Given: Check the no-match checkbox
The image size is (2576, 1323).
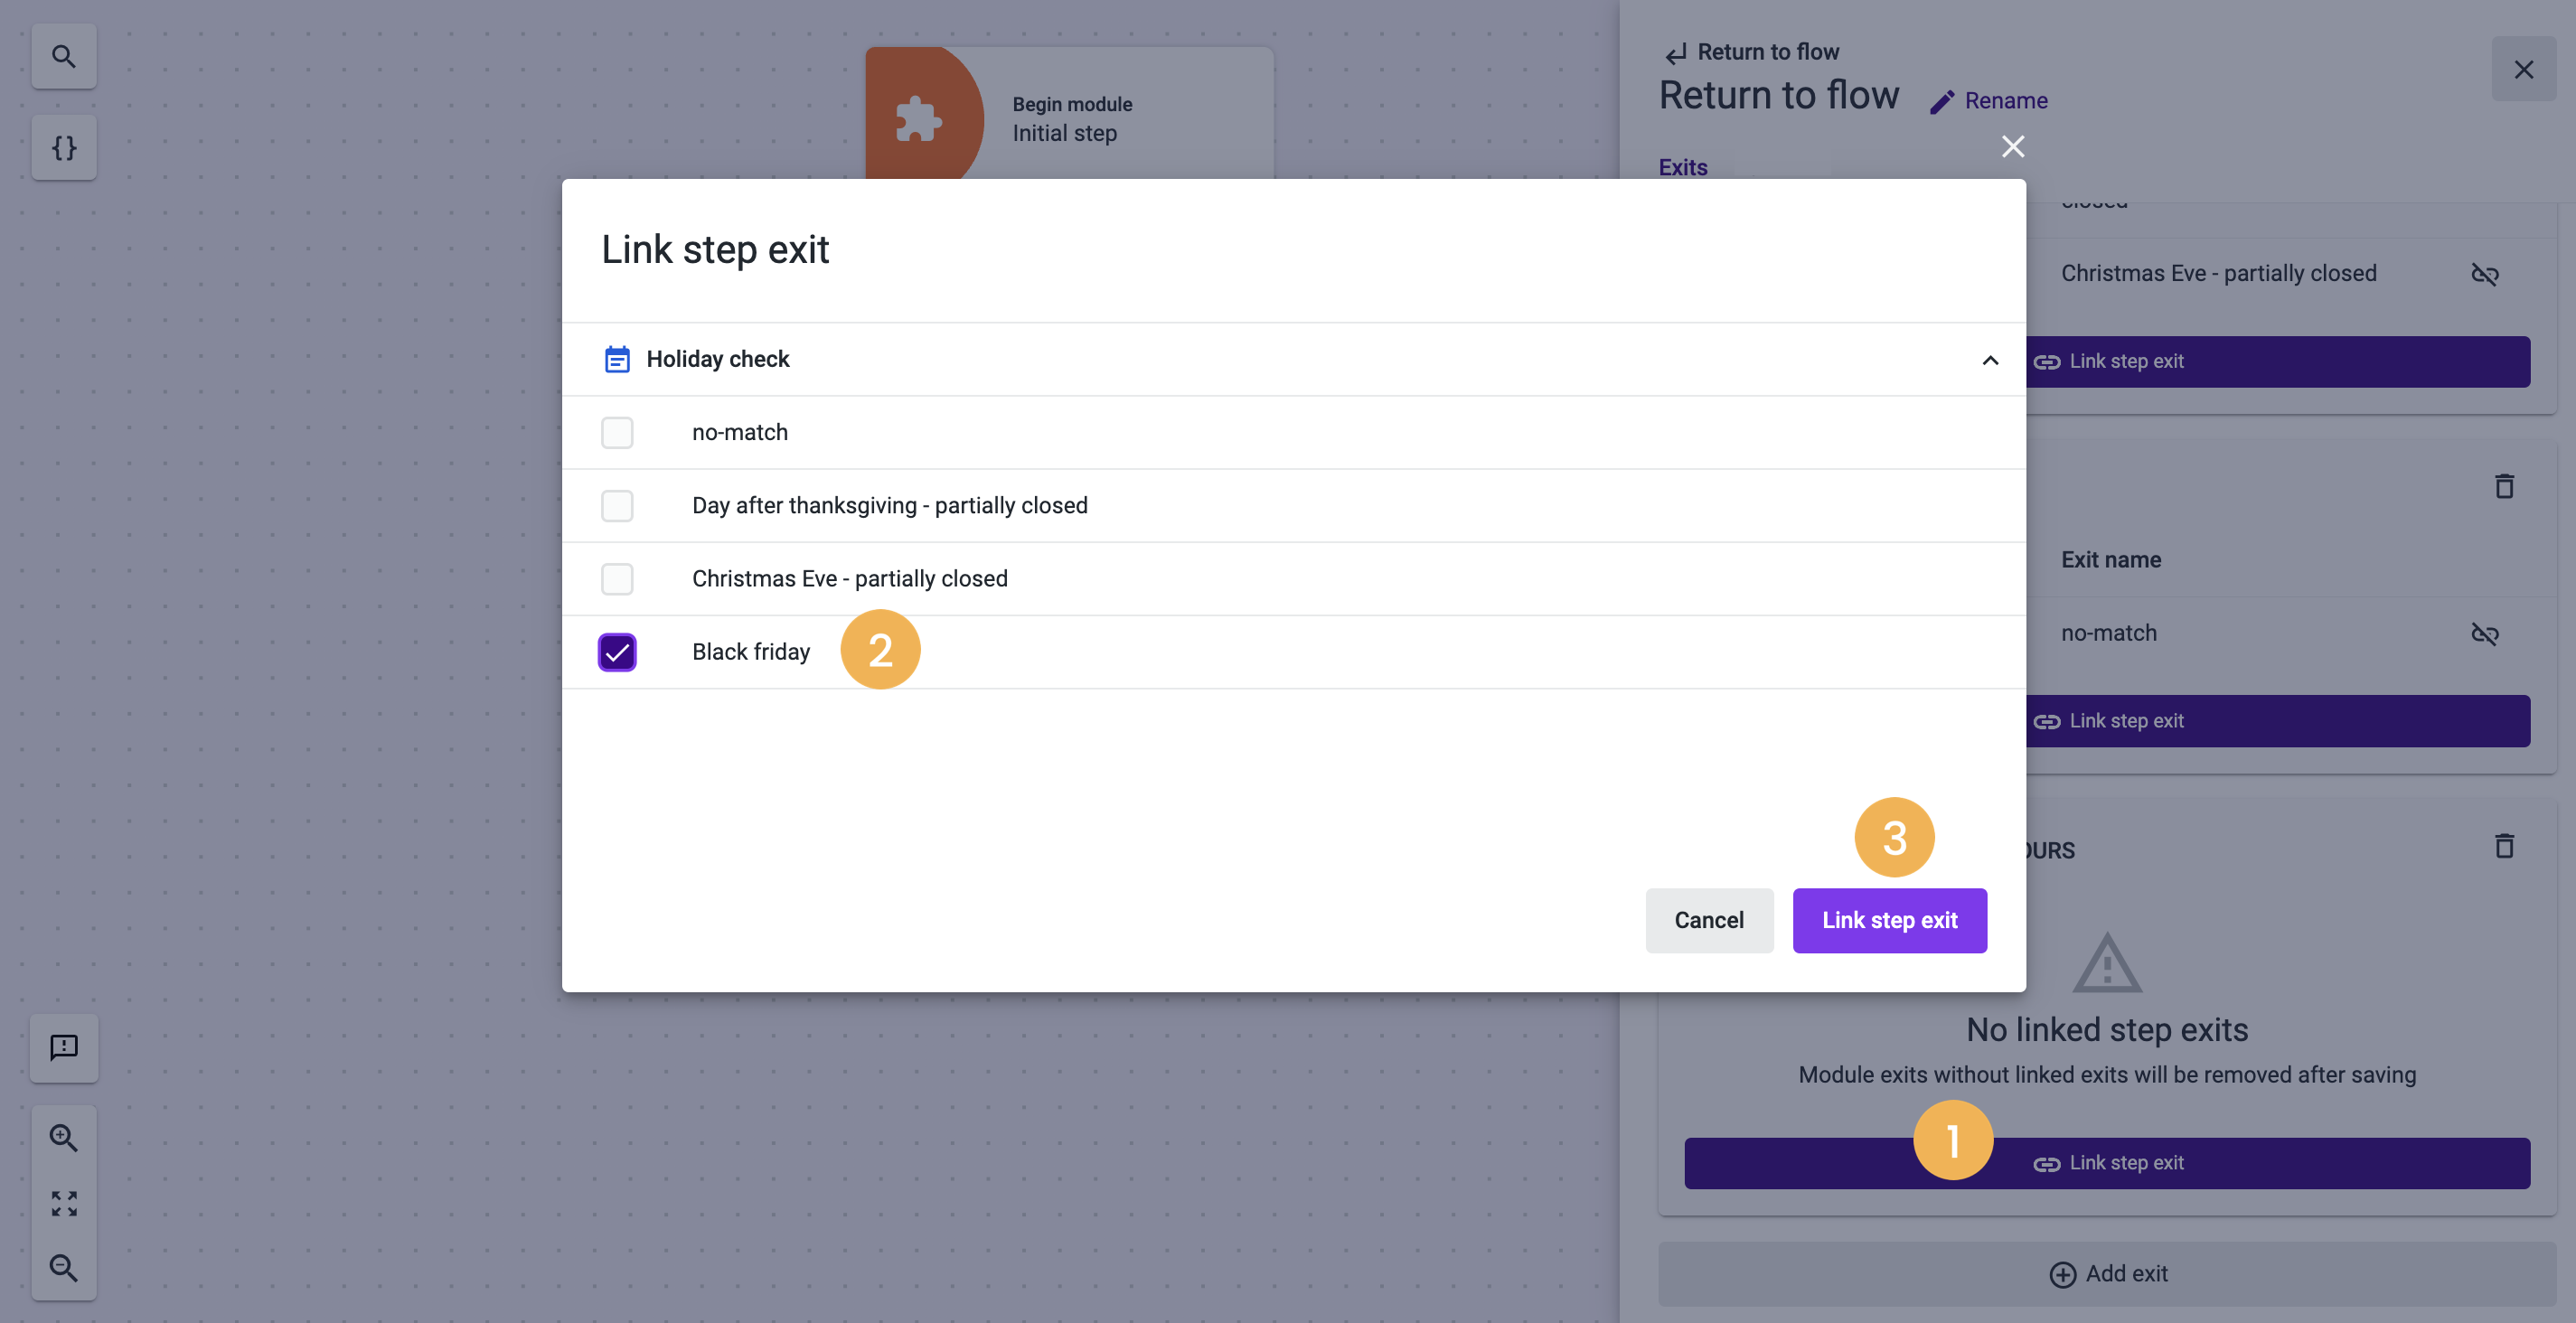Looking at the screenshot, I should click(617, 433).
